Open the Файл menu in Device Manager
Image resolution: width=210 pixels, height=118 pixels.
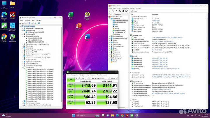21,21
